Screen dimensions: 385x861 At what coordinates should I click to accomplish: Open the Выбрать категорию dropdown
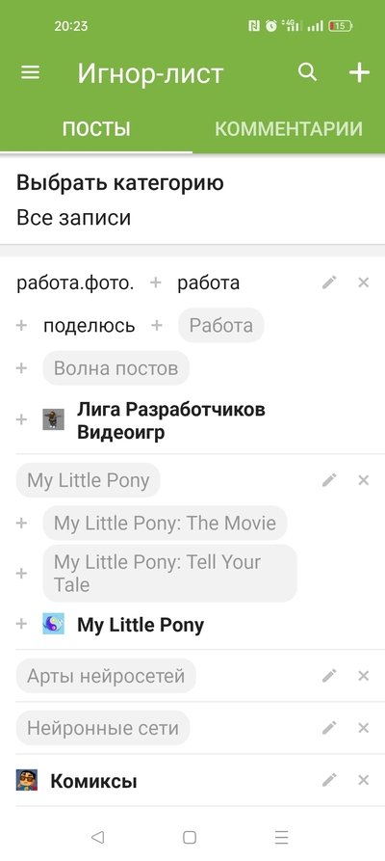click(192, 200)
